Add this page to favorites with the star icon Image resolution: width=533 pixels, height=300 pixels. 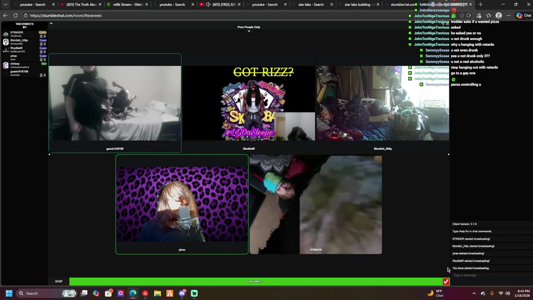(x=462, y=15)
